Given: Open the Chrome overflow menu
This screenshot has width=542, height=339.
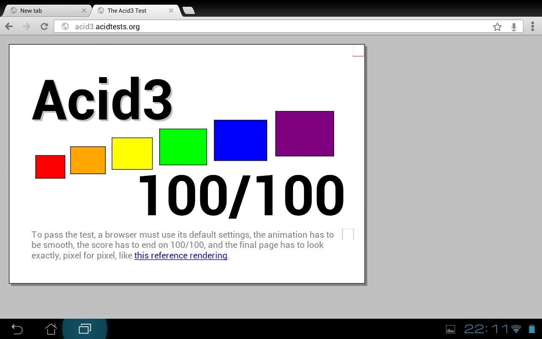Looking at the screenshot, I should [x=533, y=26].
